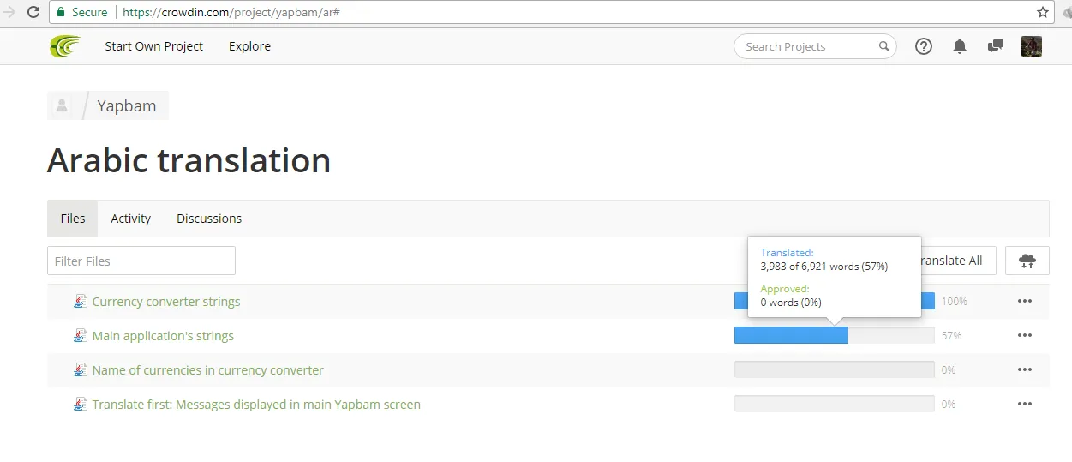Click the browser reload icon
The height and width of the screenshot is (462, 1072).
(33, 12)
